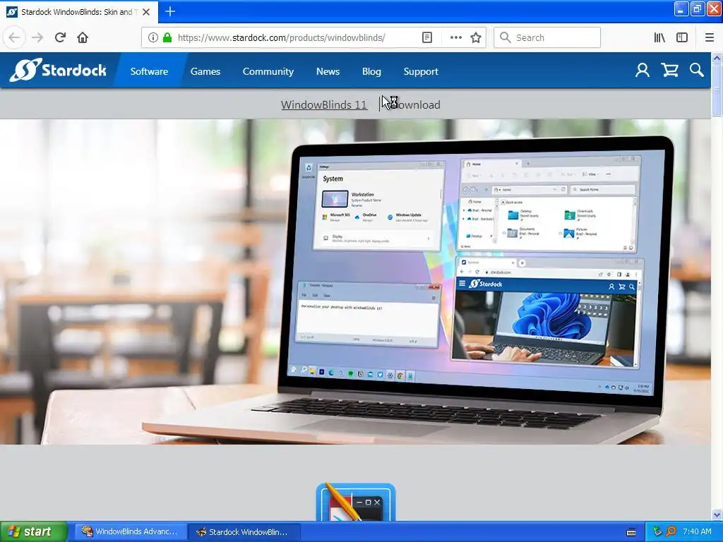Switch to WindowBlinds Advanced taskbar item

click(130, 532)
